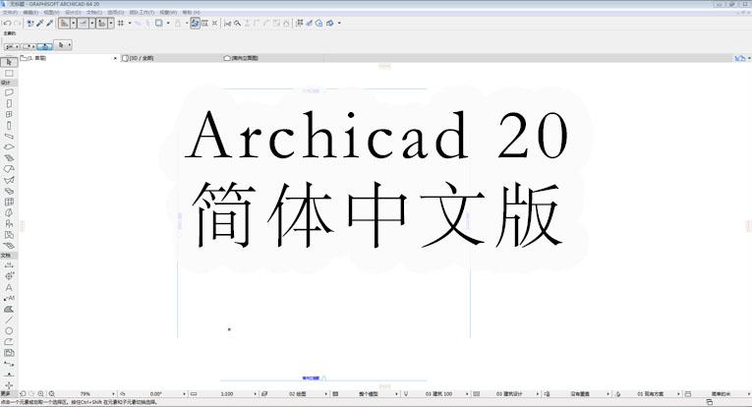Select the Drawing tool
This screenshot has height=407, width=752.
coord(9,353)
